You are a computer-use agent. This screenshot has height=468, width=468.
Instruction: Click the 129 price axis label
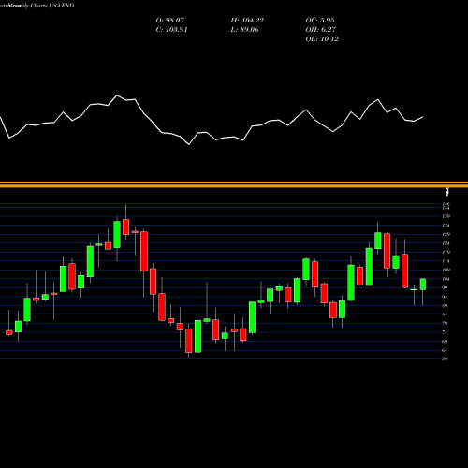(x=446, y=234)
